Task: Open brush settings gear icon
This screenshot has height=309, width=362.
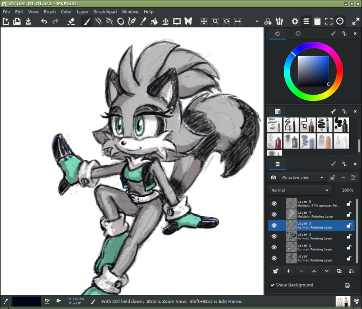Action: [295, 22]
